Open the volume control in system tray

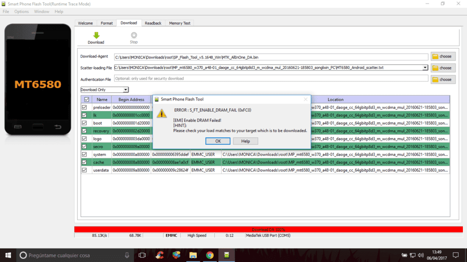point(421,255)
